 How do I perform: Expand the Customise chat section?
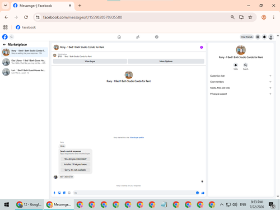click(x=241, y=76)
